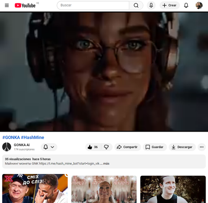Download video with Descargar button
Image resolution: width=208 pixels, height=203 pixels.
point(182,147)
